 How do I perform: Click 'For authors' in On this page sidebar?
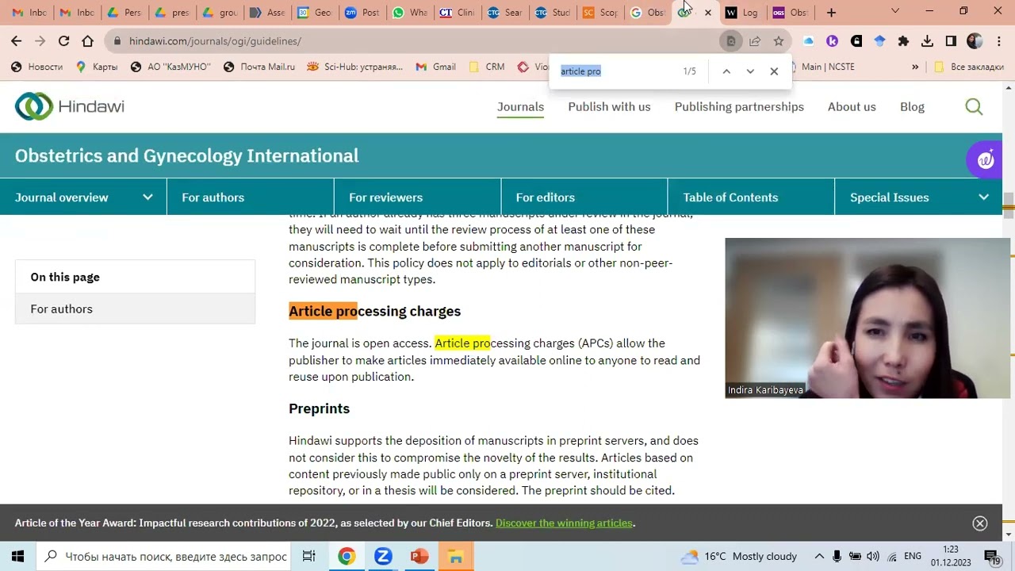pos(135,308)
